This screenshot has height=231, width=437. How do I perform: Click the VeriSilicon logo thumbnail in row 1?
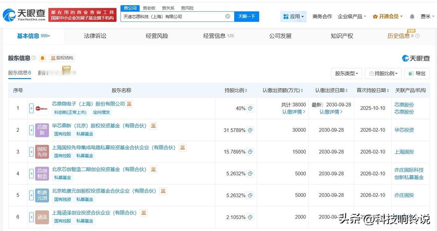[42, 108]
